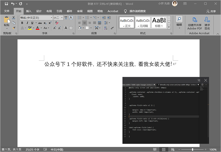
Task: Open the font size dropdown
Action: [62, 18]
